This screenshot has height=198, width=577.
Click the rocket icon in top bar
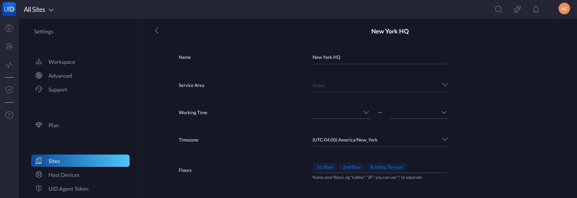517,9
